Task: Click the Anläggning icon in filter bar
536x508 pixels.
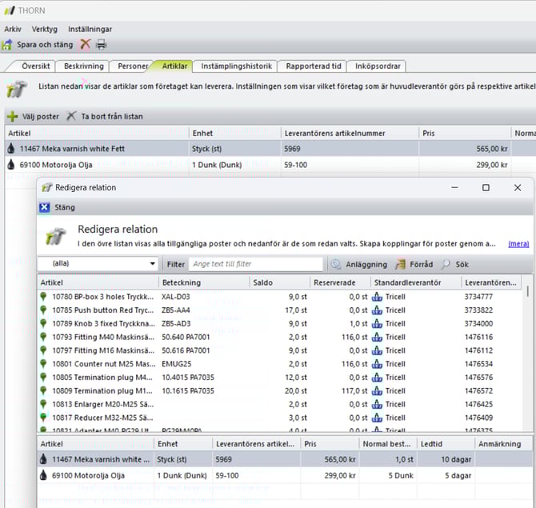Action: tap(336, 264)
